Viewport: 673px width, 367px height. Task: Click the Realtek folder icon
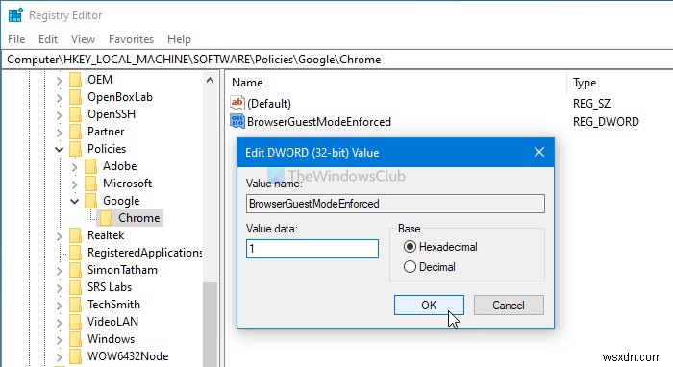[x=76, y=235]
